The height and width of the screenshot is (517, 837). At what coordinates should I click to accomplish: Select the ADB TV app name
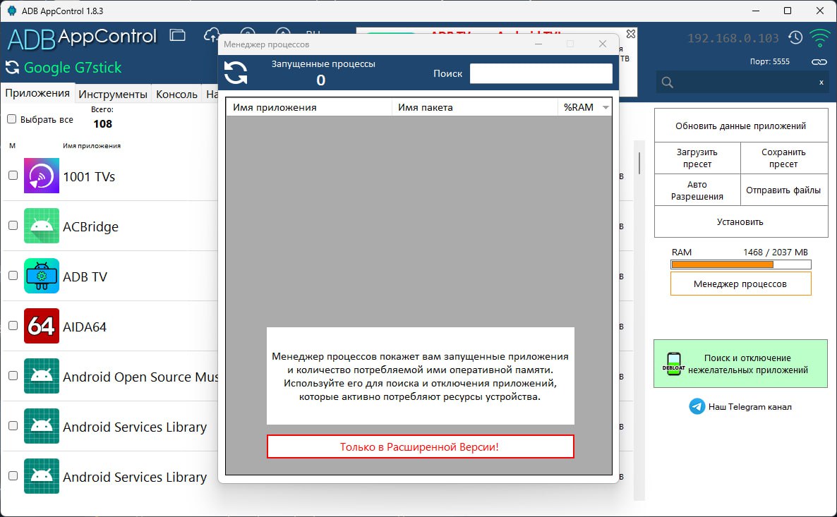(x=85, y=277)
